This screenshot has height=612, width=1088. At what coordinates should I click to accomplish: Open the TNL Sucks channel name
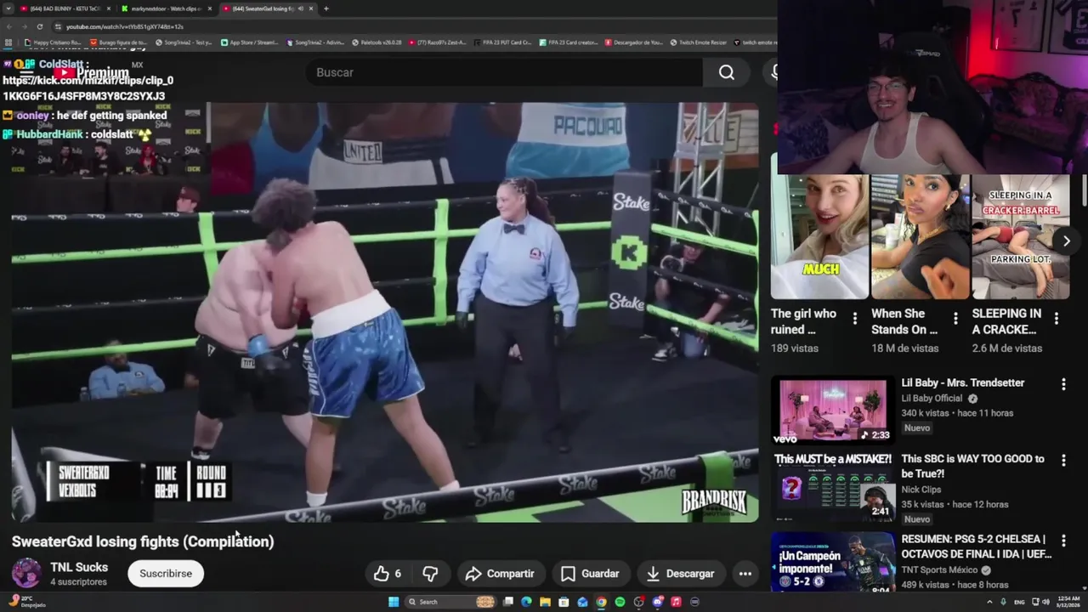pyautogui.click(x=79, y=567)
